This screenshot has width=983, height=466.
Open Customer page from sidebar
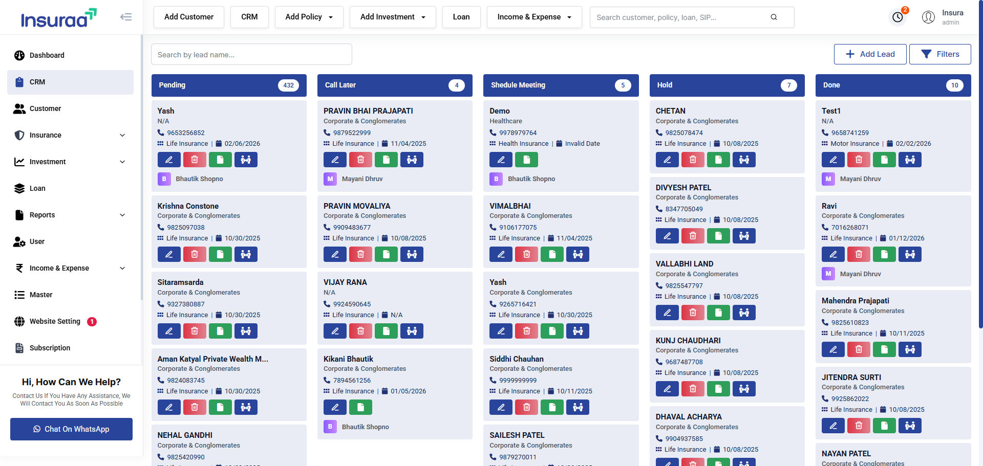70,108
